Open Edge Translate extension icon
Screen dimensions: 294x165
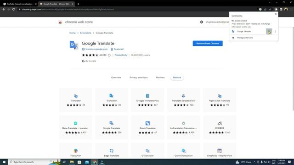(x=112, y=151)
